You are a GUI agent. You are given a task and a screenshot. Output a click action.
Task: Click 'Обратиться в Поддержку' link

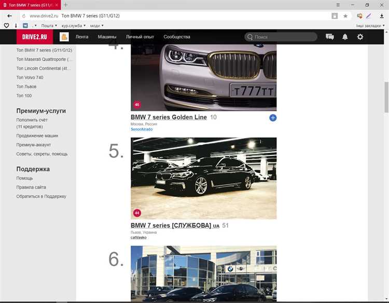point(41,196)
